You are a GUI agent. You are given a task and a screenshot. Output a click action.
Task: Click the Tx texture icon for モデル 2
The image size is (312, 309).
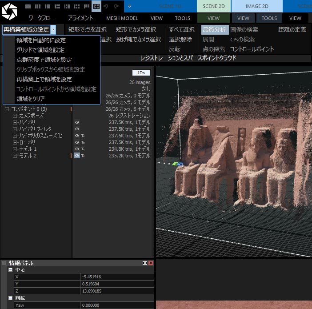[83, 156]
